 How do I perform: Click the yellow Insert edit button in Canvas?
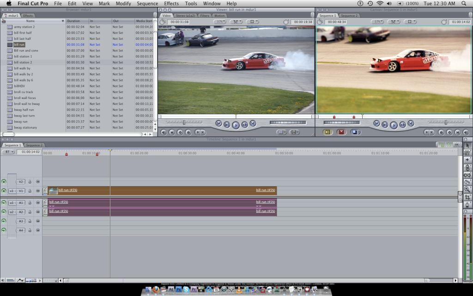point(327,132)
